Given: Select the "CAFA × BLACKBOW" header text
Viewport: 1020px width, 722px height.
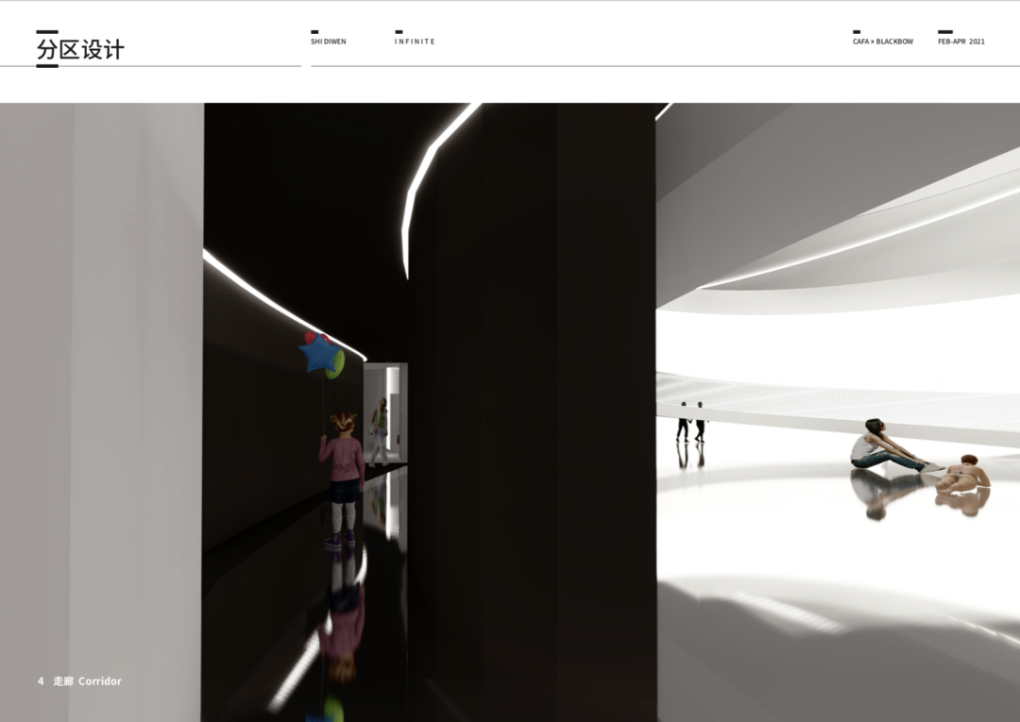Looking at the screenshot, I should [883, 42].
